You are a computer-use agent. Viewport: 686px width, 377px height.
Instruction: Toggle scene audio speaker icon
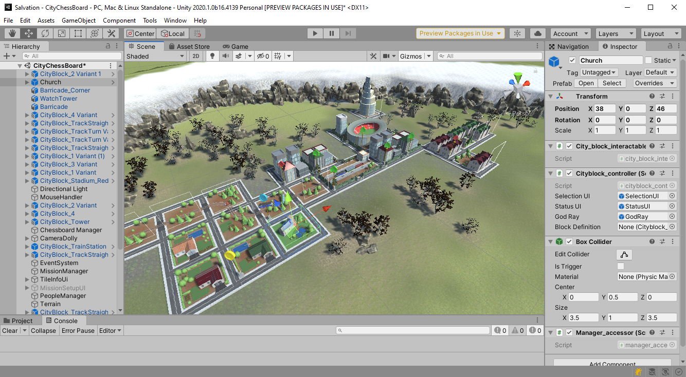[225, 56]
